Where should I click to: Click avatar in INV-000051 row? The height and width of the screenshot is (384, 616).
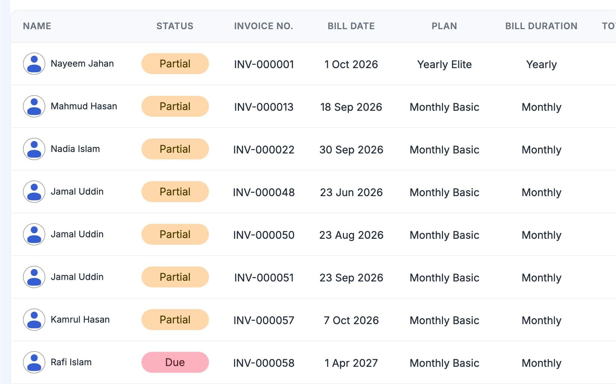click(x=34, y=277)
